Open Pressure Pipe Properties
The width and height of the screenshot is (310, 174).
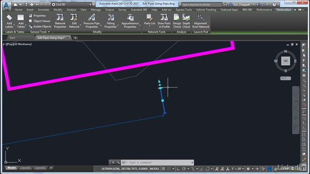[92, 21]
